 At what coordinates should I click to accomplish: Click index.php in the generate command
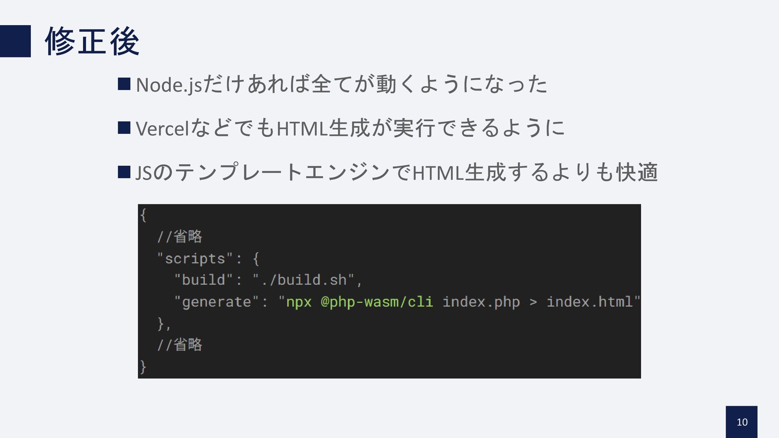pyautogui.click(x=481, y=302)
